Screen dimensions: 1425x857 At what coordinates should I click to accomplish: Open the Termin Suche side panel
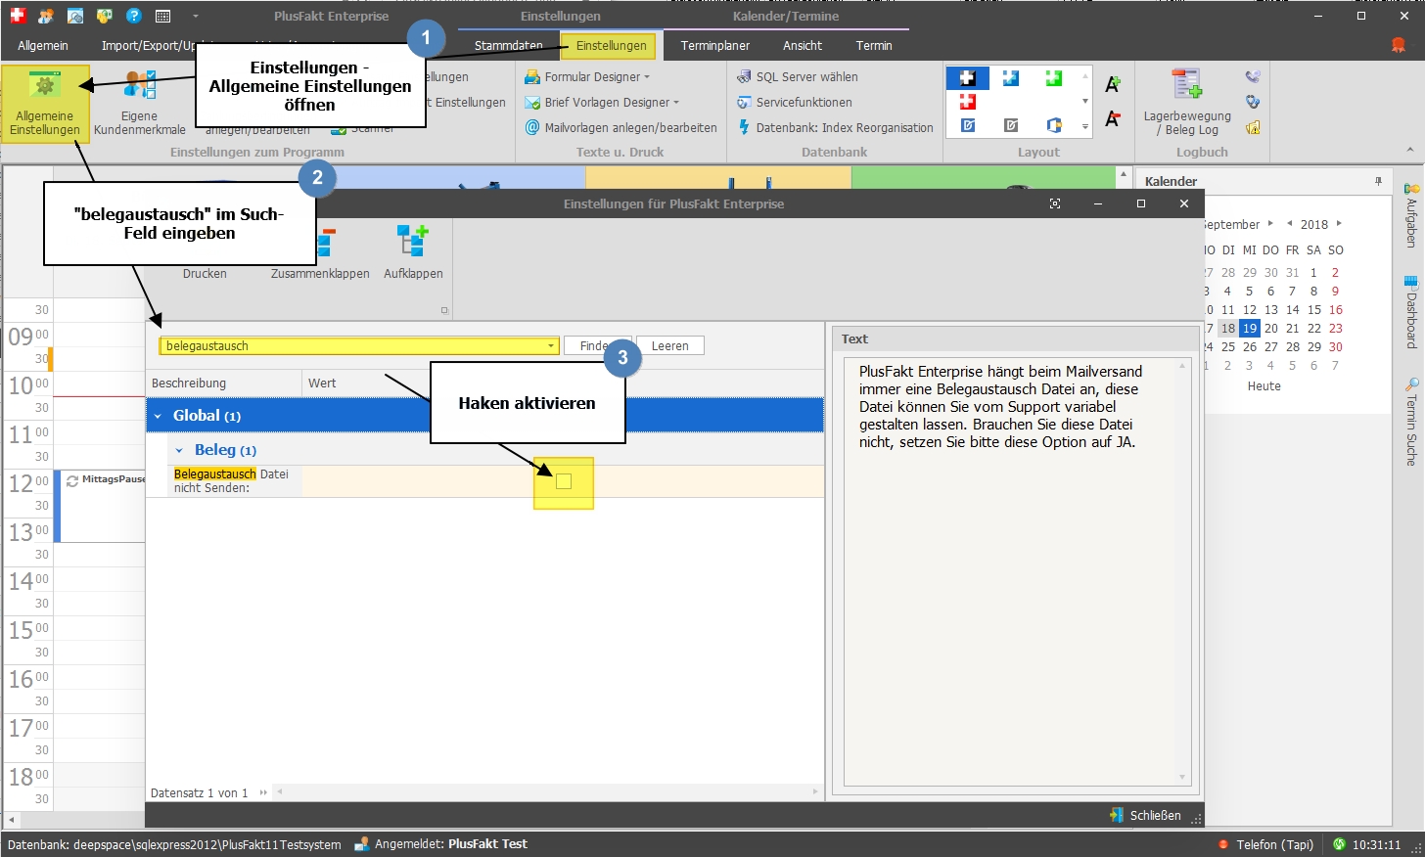point(1411,422)
